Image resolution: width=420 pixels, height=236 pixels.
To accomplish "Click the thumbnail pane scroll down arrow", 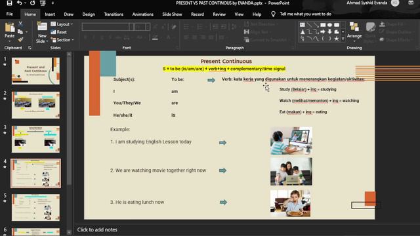I will (69, 233).
